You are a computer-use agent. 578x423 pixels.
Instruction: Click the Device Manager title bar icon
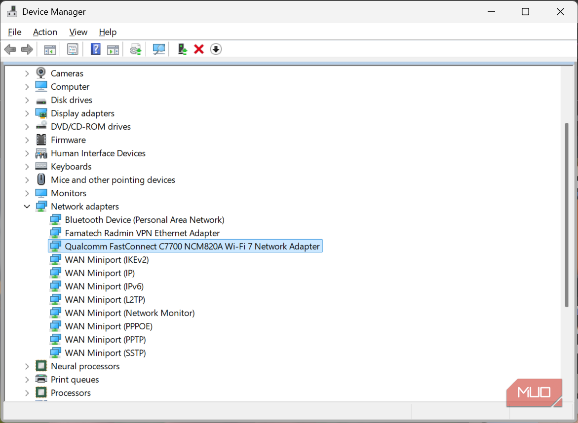12,12
